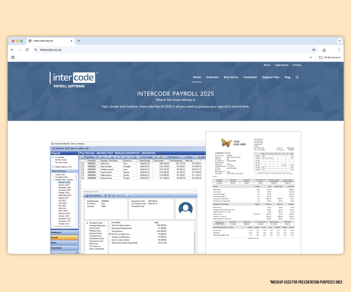This screenshot has height=292, width=351.
Task: Click the Home navigation link
Action: pos(197,77)
